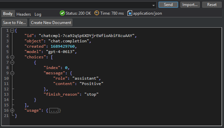Click the clock icon beside Time 780 ms

tap(97, 13)
